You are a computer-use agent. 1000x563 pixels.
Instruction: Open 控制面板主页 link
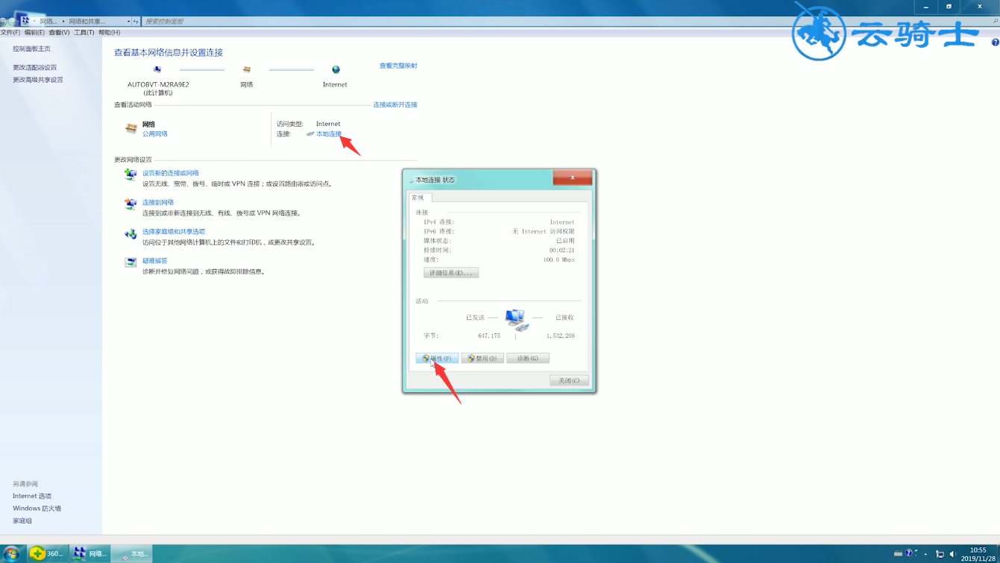tap(31, 48)
